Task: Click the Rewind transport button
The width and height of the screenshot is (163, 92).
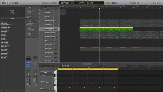Action: coord(44,3)
